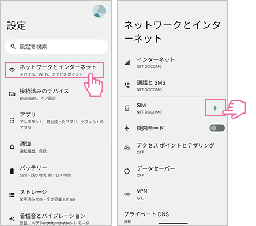
Task: Tap the data saver circle icon
Action: coord(127,171)
